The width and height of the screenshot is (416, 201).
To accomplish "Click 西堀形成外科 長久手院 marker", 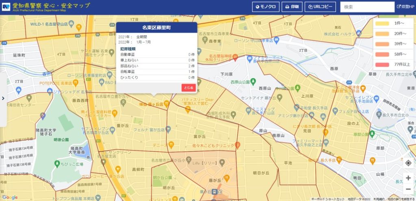I will (233, 114).
